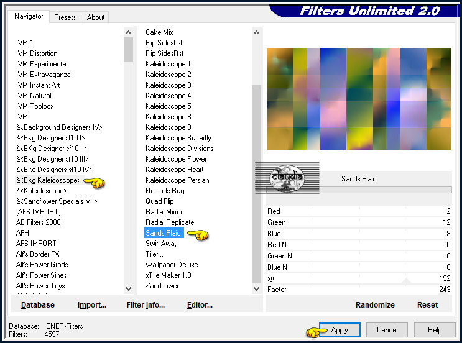The image size is (462, 343).
Task: Switch to the Presets tab
Action: (65, 17)
